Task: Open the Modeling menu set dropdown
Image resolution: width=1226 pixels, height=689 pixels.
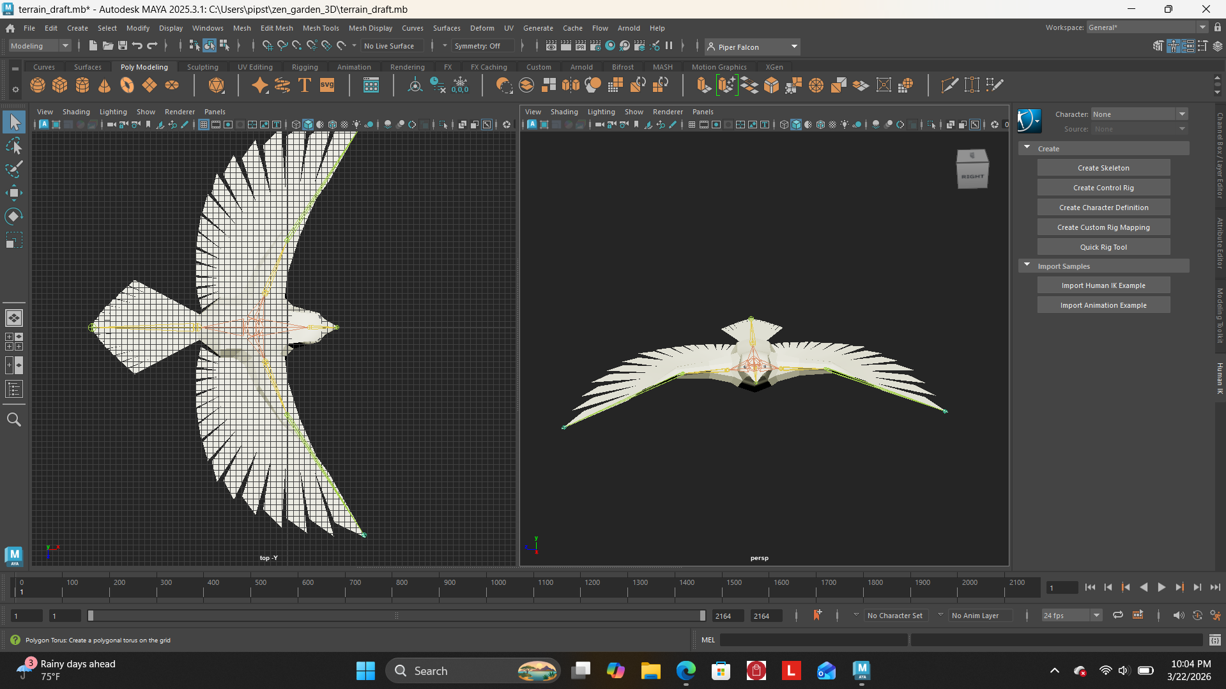Action: pyautogui.click(x=40, y=46)
